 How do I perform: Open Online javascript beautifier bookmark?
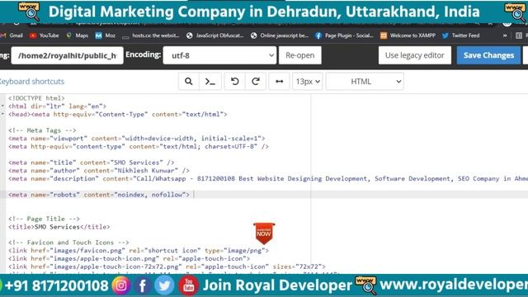click(280, 35)
